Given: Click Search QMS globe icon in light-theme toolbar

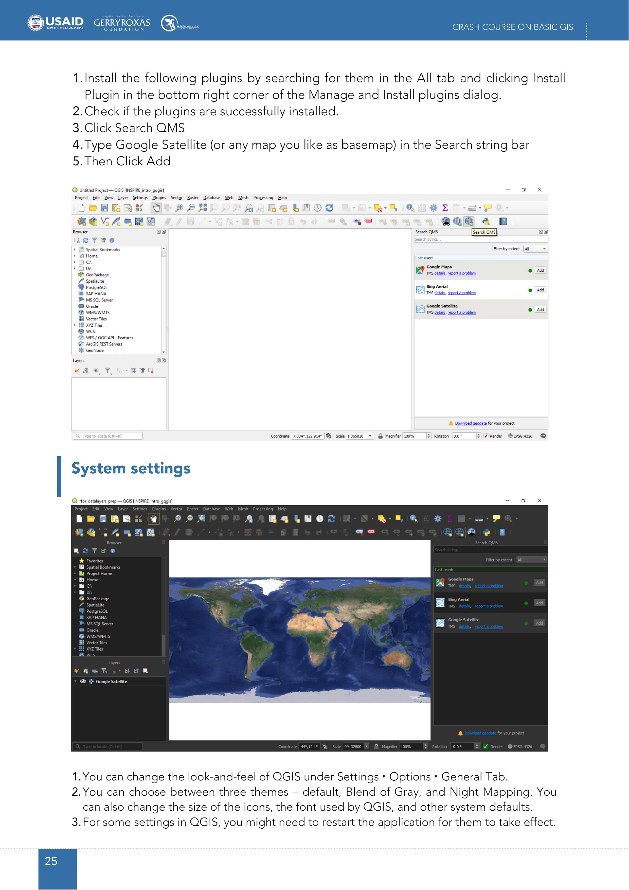Looking at the screenshot, I should coord(469,221).
